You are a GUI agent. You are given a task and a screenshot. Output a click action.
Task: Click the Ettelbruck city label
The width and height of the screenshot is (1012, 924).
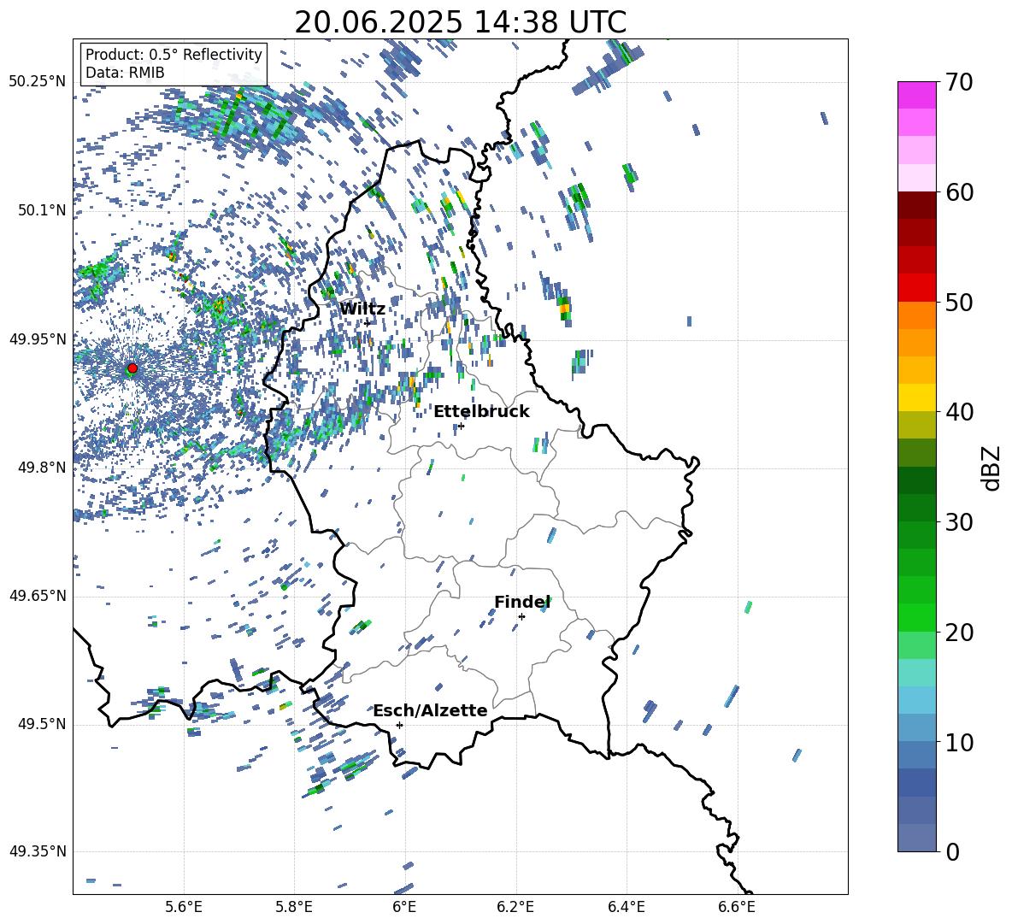pyautogui.click(x=481, y=412)
